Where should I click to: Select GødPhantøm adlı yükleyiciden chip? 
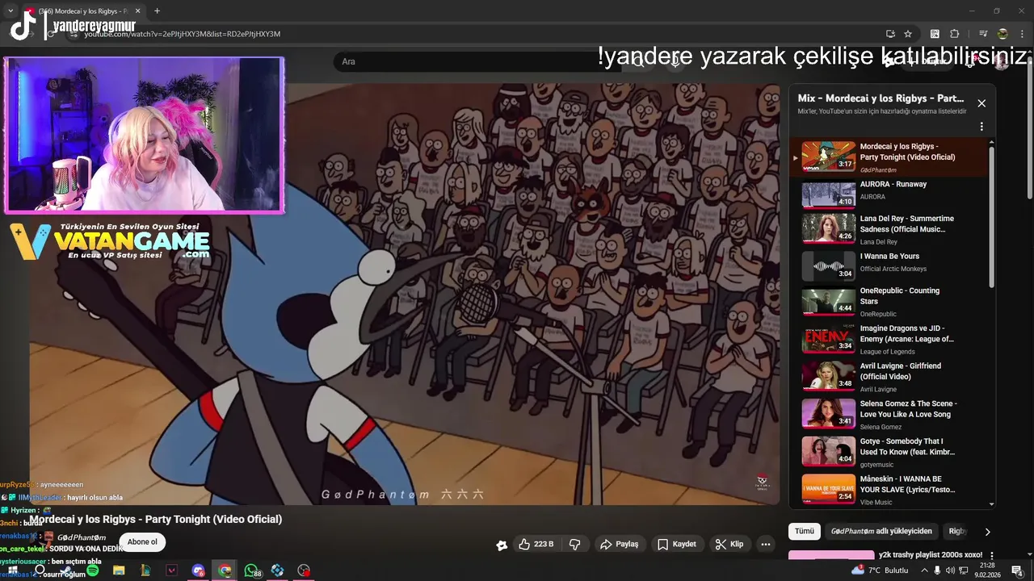click(881, 531)
